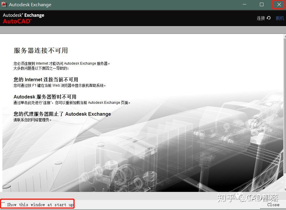Click the minimize window icon
The height and width of the screenshot is (210, 286).
click(x=244, y=4)
